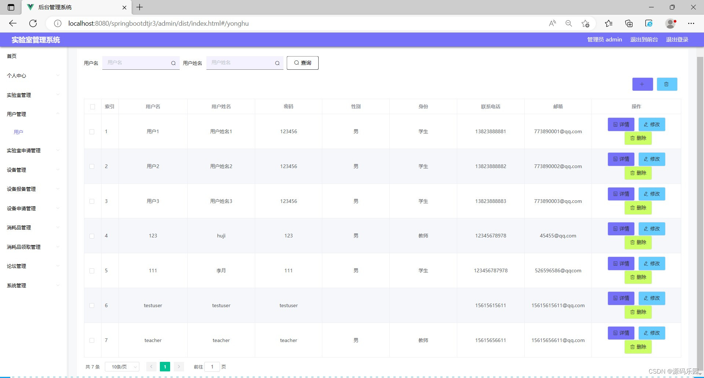This screenshot has height=378, width=704.
Task: Click 修改 edit icon on testuser row
Action: point(652,298)
